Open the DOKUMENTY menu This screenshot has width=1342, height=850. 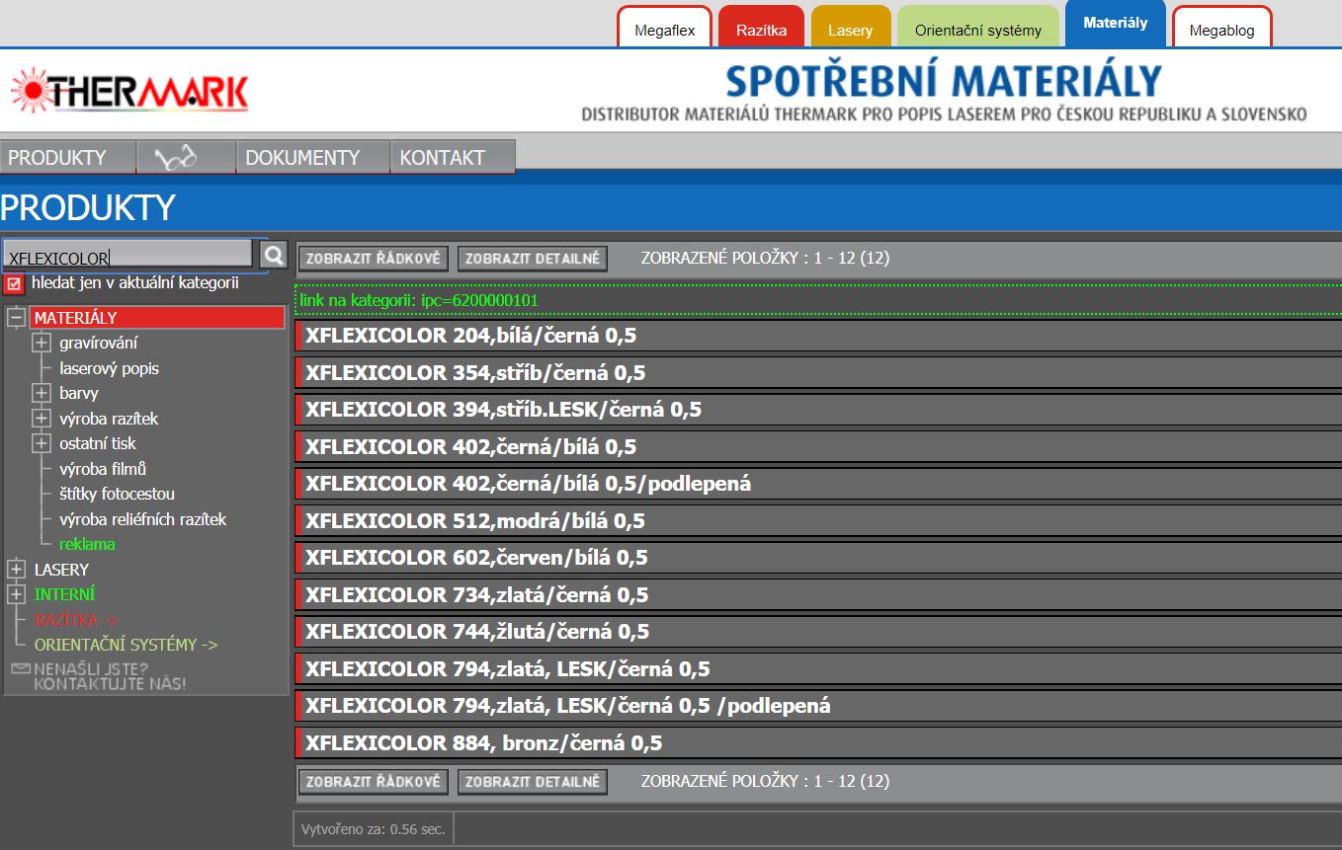coord(302,157)
